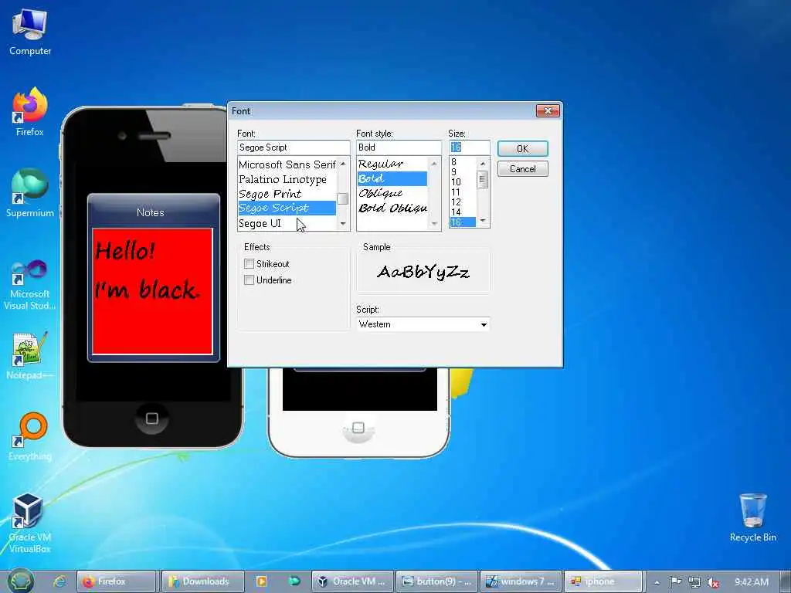The height and width of the screenshot is (593, 791).
Task: Open the media player taskbar icon
Action: (x=262, y=581)
